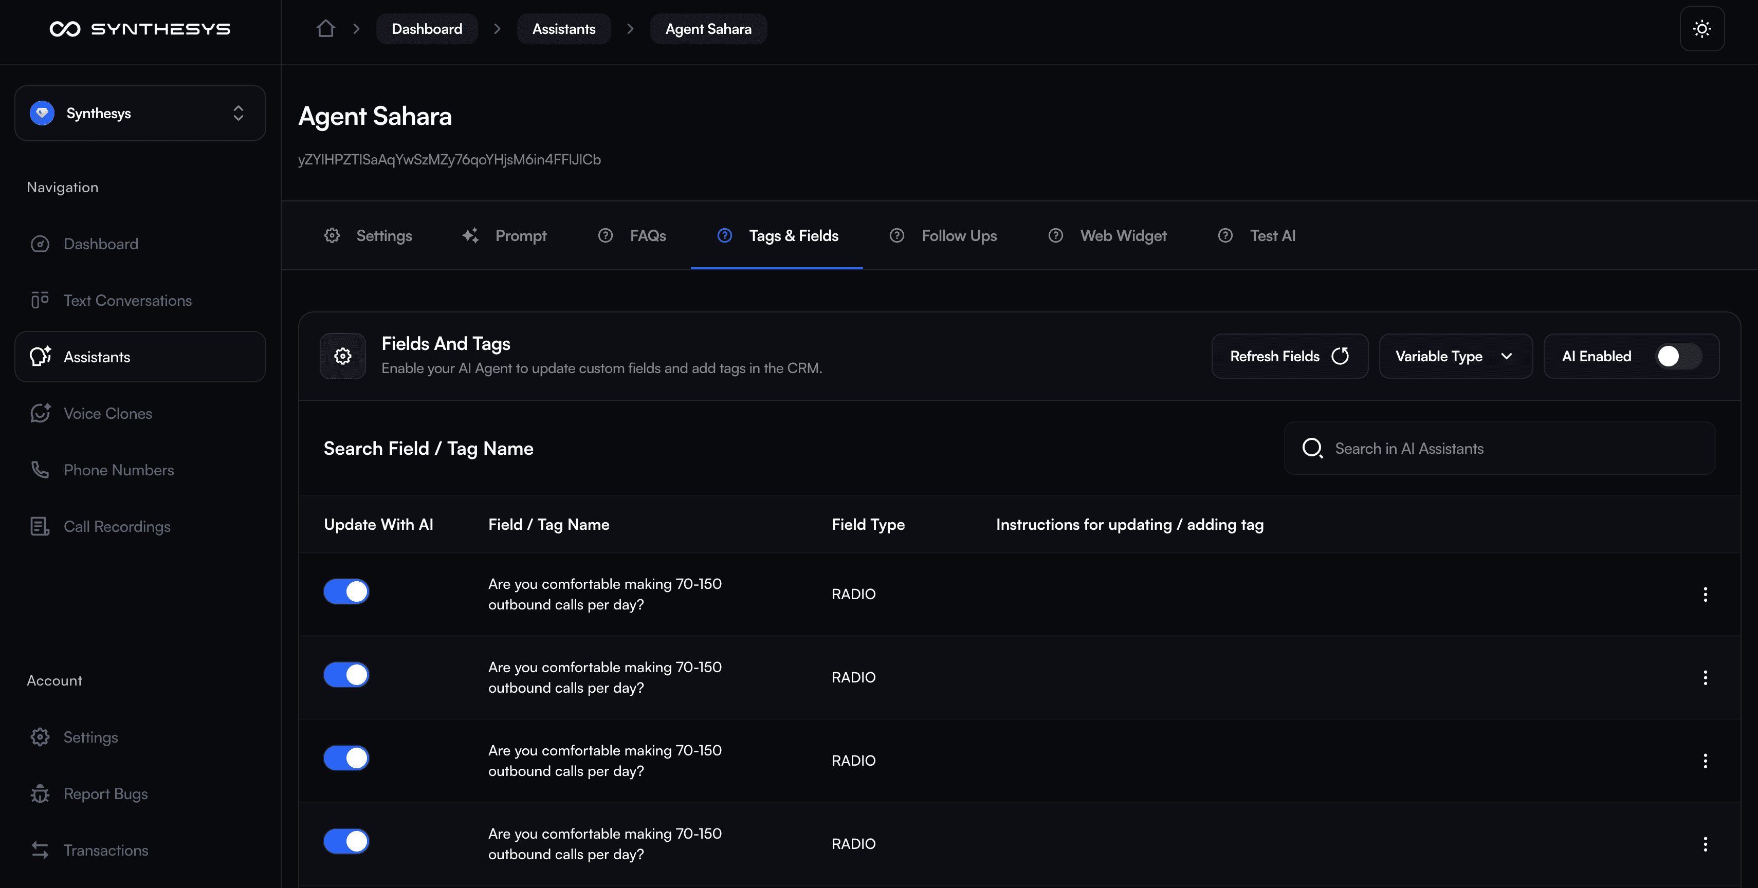Open the Variable Type dropdown

click(1454, 356)
